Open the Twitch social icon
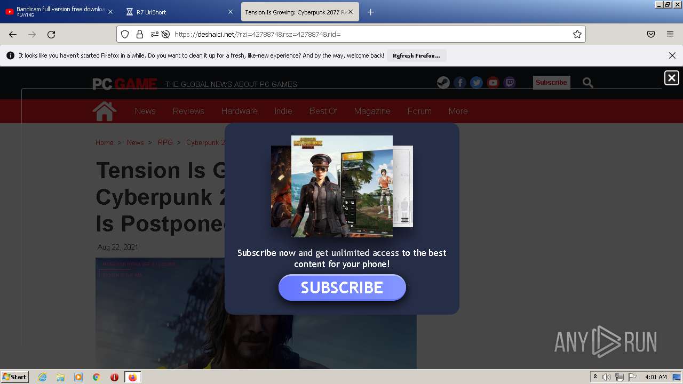This screenshot has width=683, height=384. pos(510,83)
